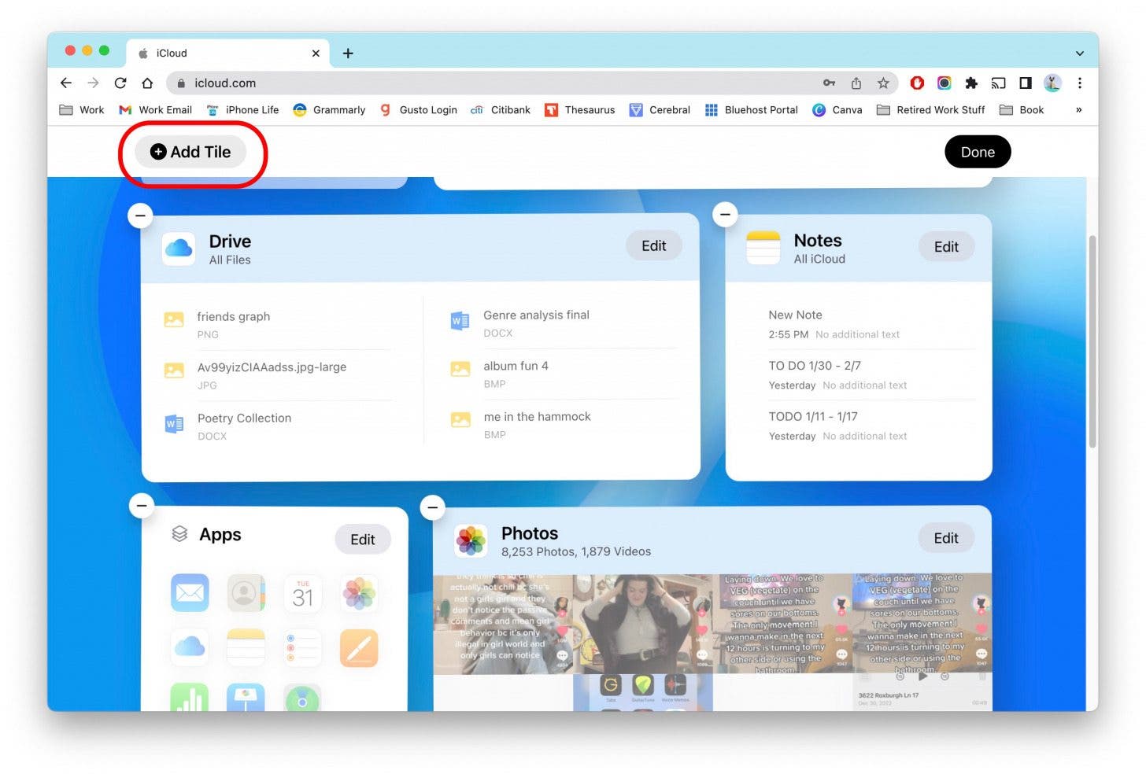The height and width of the screenshot is (774, 1146).
Task: Reload the iCloud page
Action: coord(120,83)
